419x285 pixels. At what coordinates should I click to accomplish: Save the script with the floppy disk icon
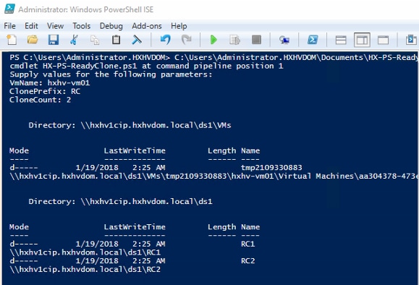(54, 40)
